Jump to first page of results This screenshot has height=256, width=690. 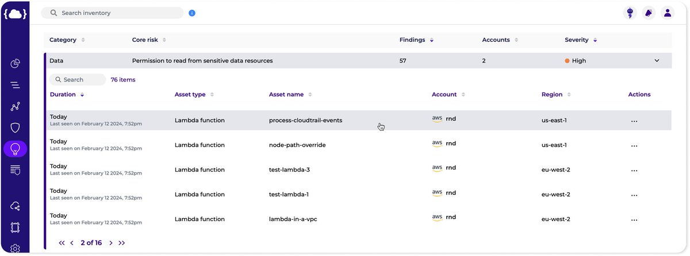pyautogui.click(x=62, y=243)
